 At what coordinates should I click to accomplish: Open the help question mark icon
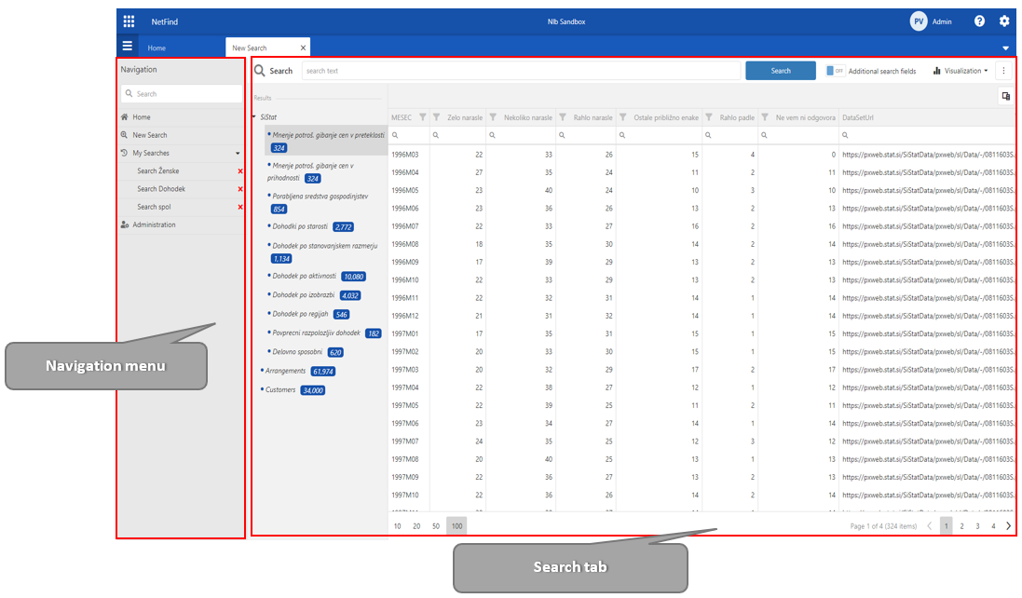[979, 20]
